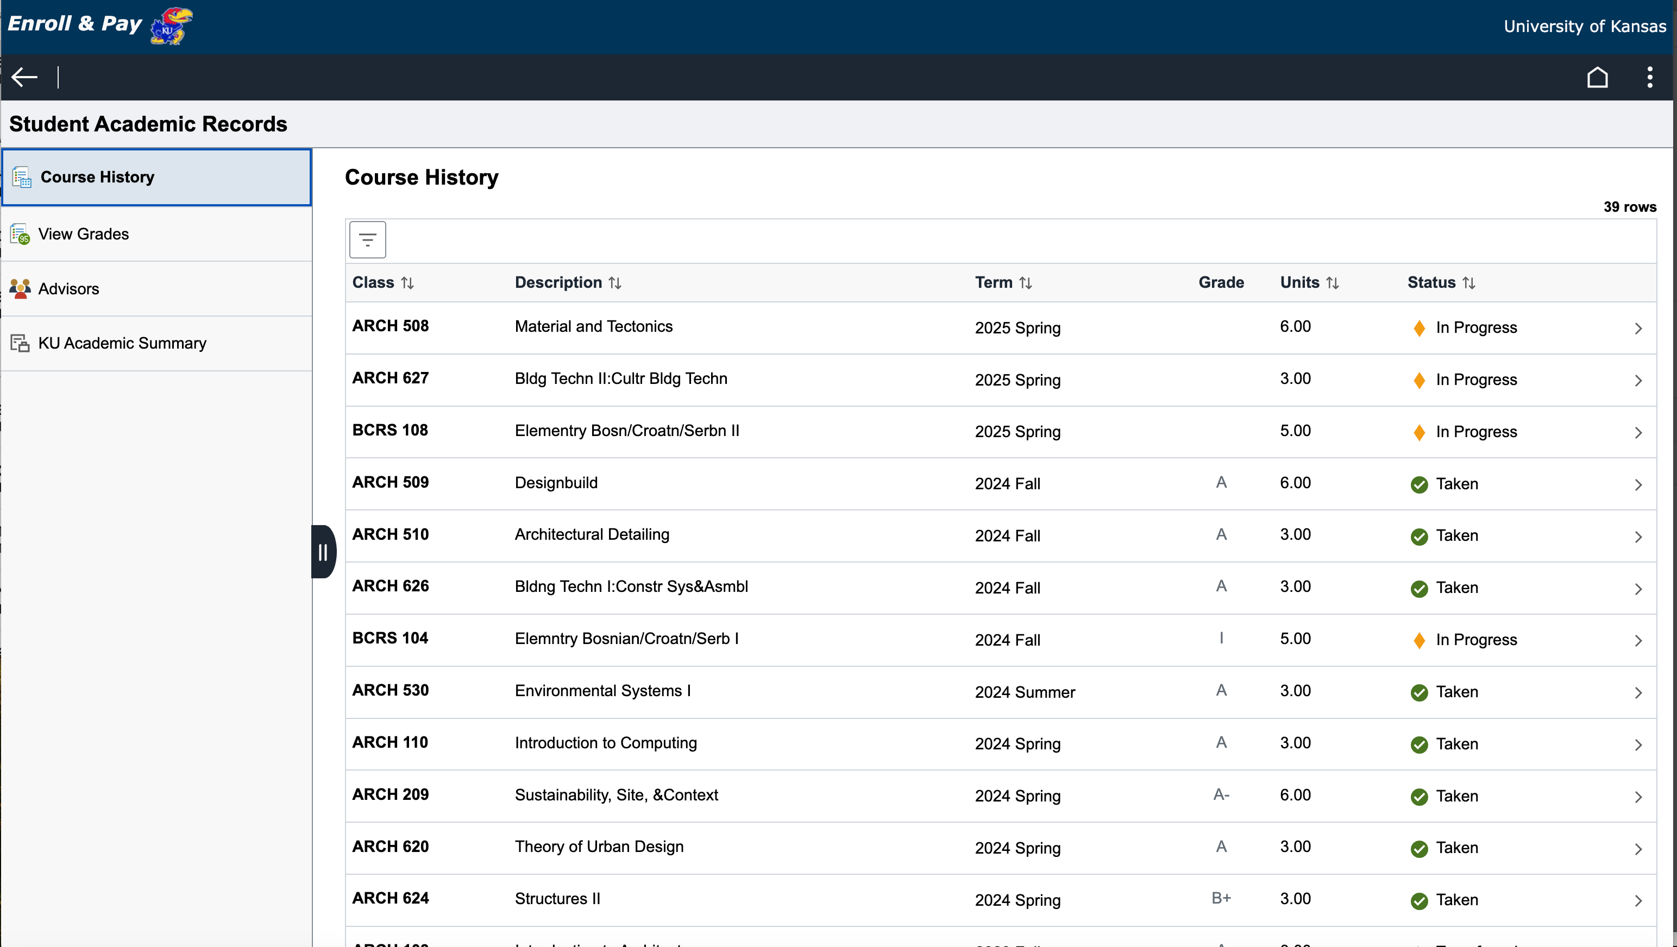Open the table filter icon button
This screenshot has height=947, width=1677.
(367, 239)
